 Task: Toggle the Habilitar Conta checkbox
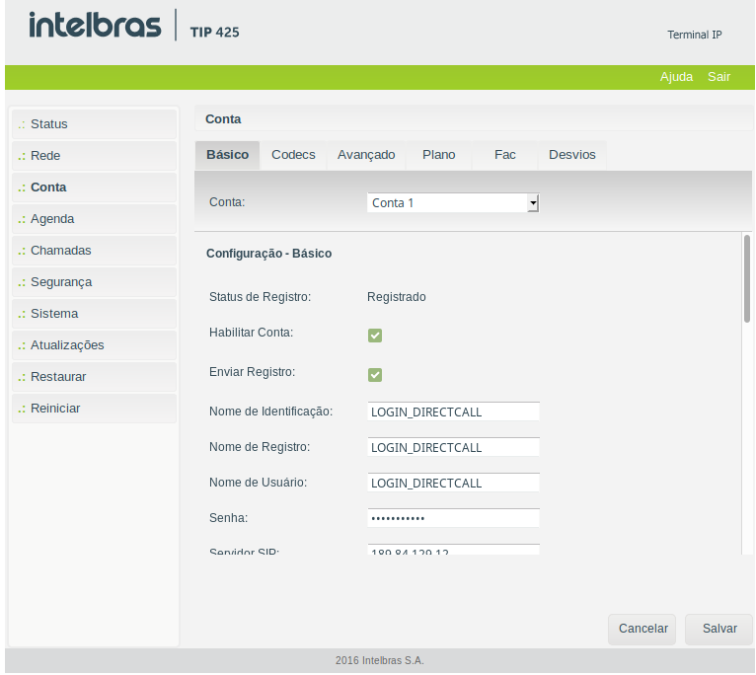375,336
